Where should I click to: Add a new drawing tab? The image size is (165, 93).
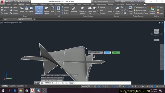pos(35,19)
